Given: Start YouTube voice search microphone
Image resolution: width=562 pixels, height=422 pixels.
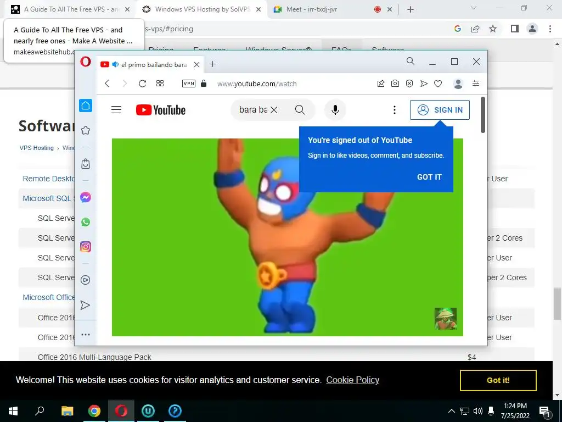Looking at the screenshot, I should (335, 110).
